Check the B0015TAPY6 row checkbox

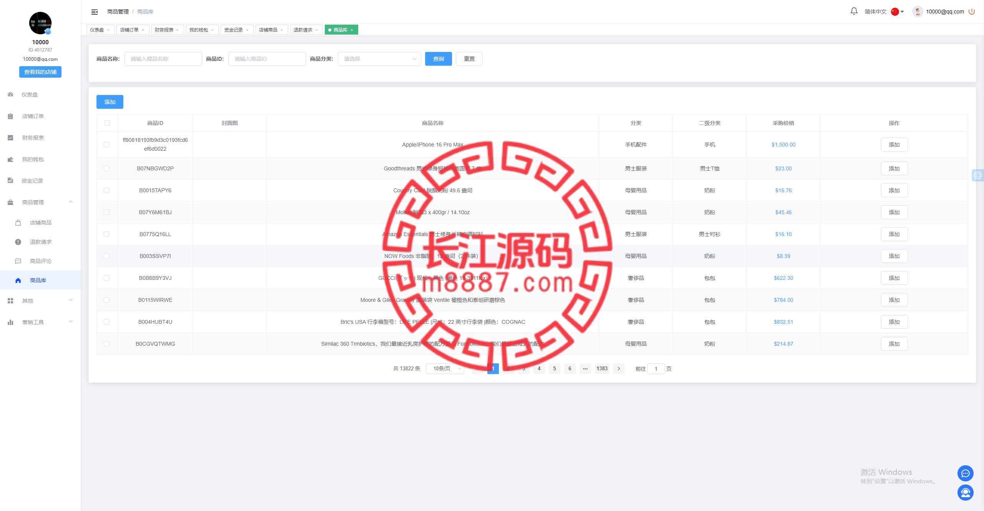click(106, 190)
